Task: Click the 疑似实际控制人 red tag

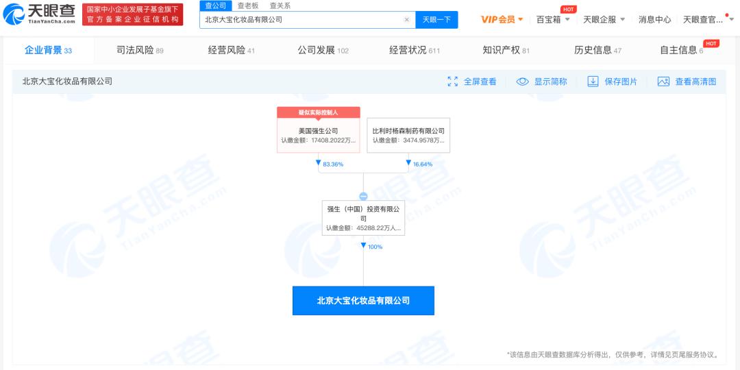Action: (319, 112)
